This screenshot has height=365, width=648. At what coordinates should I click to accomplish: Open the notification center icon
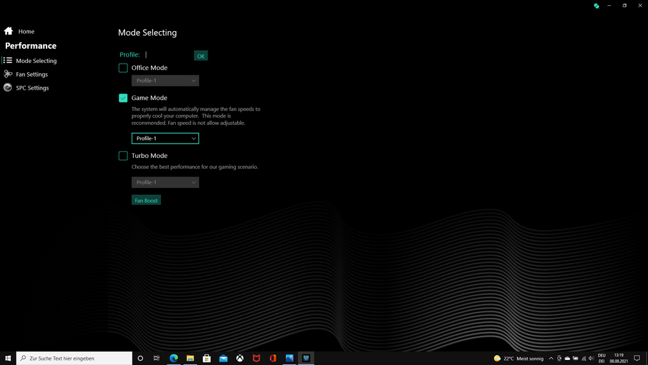coord(637,359)
